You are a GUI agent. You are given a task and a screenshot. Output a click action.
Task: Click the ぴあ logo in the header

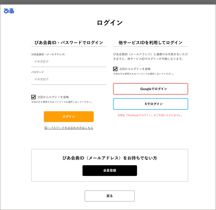click(x=9, y=11)
